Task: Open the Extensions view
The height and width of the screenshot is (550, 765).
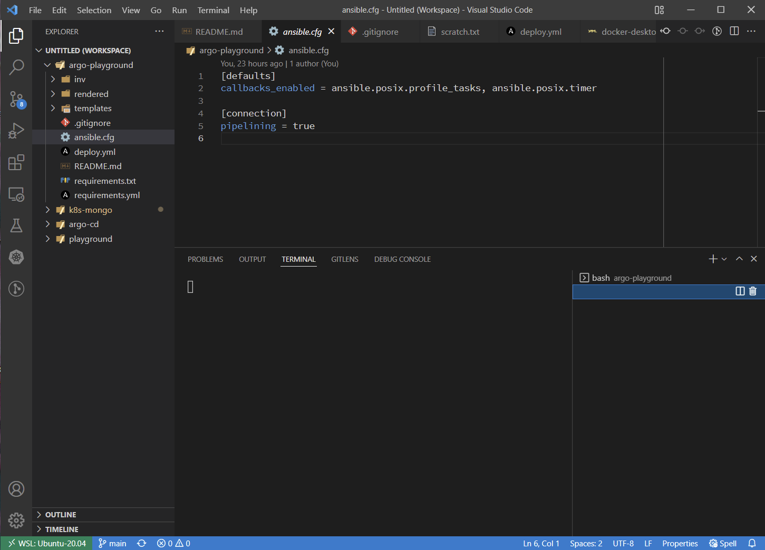Action: click(x=16, y=162)
